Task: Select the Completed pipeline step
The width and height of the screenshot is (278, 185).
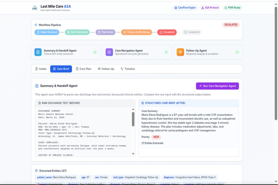Action: [192, 32]
